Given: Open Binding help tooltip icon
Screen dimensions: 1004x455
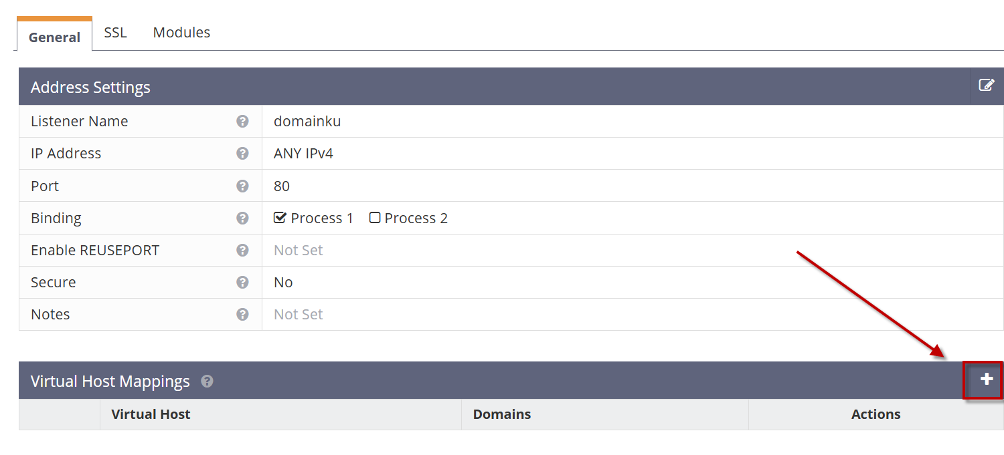Looking at the screenshot, I should tap(242, 218).
